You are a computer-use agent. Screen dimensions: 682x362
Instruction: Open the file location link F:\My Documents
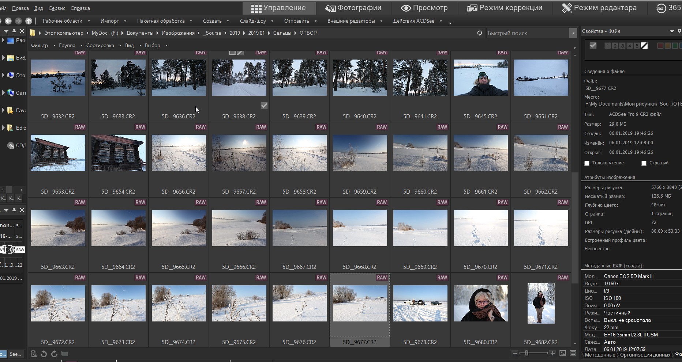tap(633, 104)
